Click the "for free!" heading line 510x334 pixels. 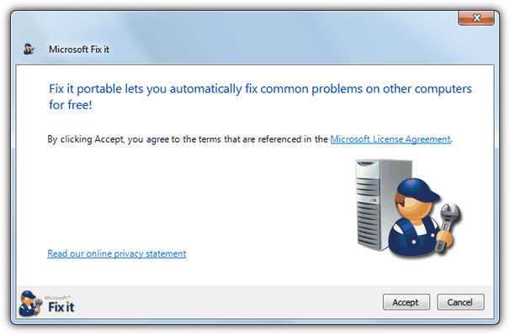(71, 105)
